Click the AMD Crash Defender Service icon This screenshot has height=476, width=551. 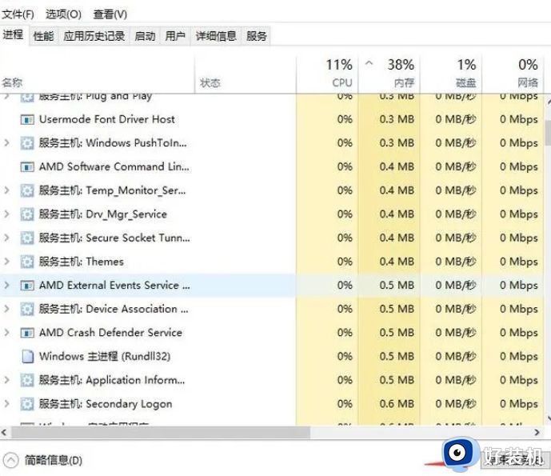tap(27, 333)
